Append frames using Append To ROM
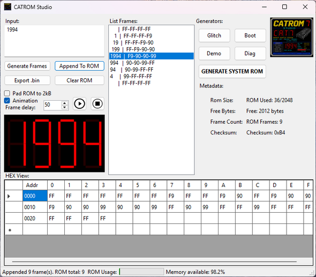Viewport: 316px width, 277px height. pos(79,66)
